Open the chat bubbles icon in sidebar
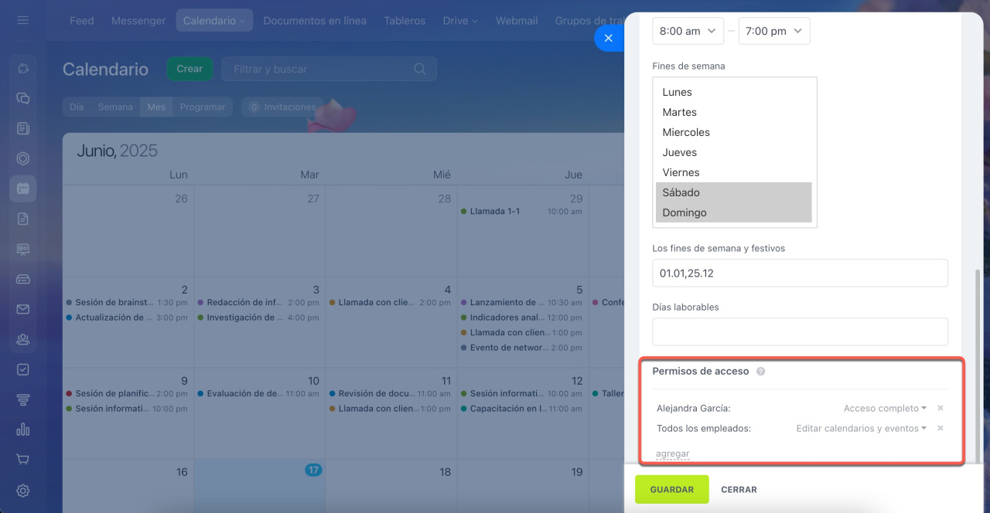Image resolution: width=990 pixels, height=513 pixels. tap(22, 98)
